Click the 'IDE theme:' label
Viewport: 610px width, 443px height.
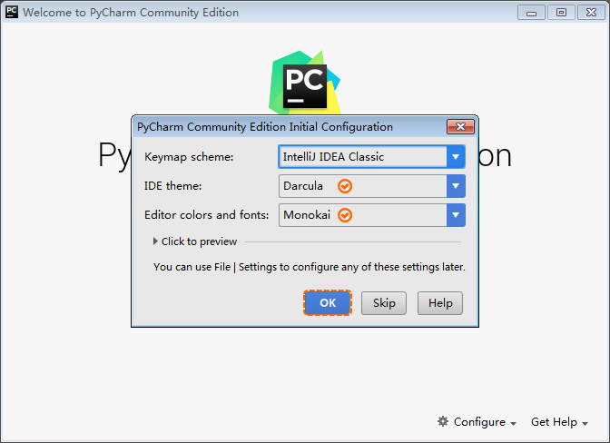pyautogui.click(x=172, y=186)
